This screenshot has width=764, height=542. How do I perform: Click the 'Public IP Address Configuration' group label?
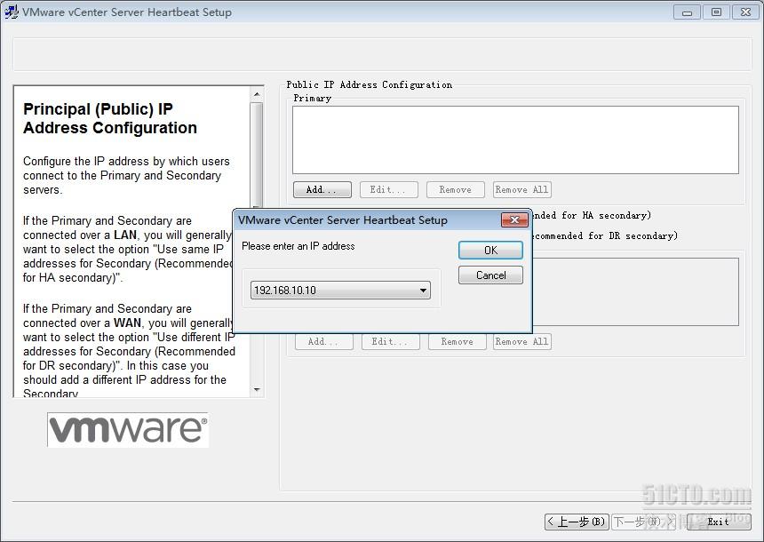(370, 84)
